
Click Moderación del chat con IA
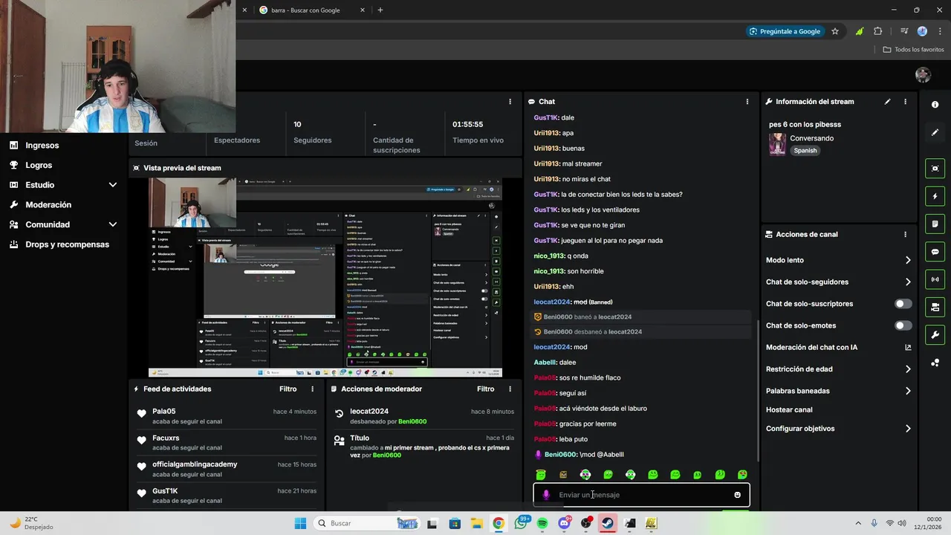[811, 347]
